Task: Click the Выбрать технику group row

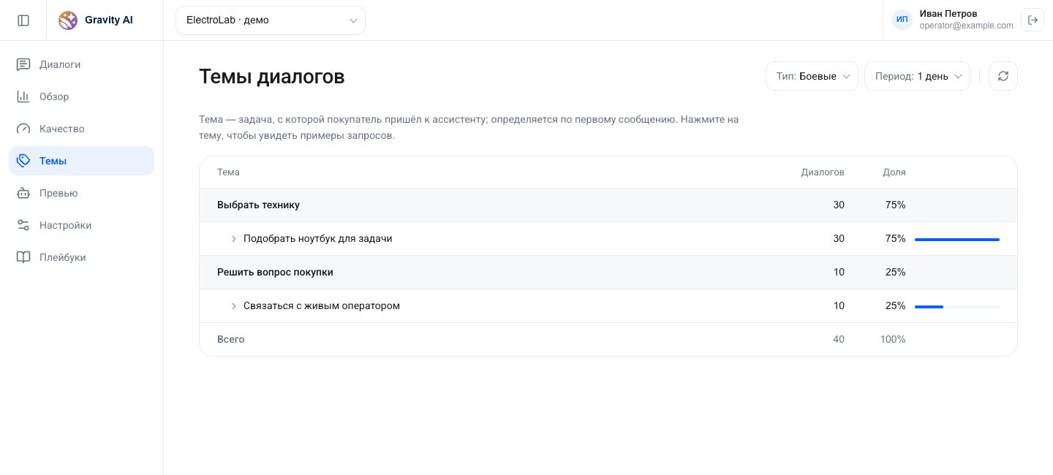Action: pyautogui.click(x=608, y=205)
